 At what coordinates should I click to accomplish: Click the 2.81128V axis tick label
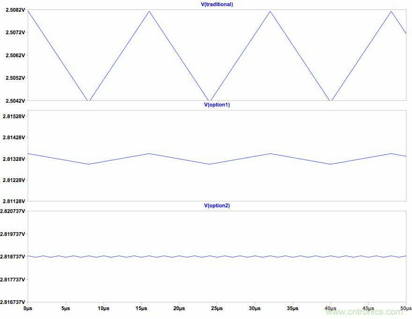click(x=14, y=201)
